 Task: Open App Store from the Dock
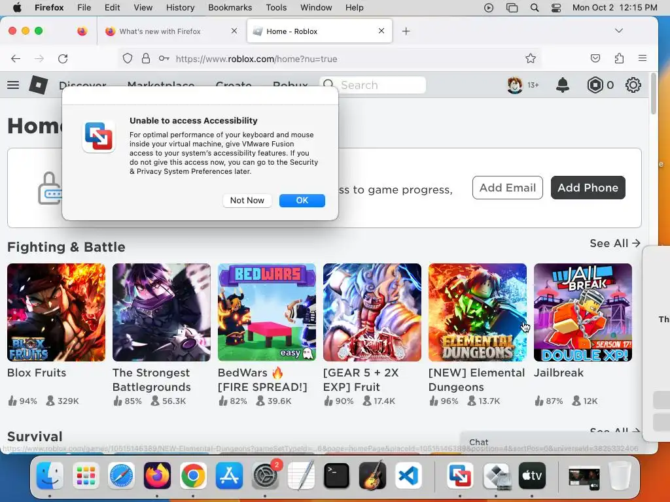pyautogui.click(x=229, y=476)
